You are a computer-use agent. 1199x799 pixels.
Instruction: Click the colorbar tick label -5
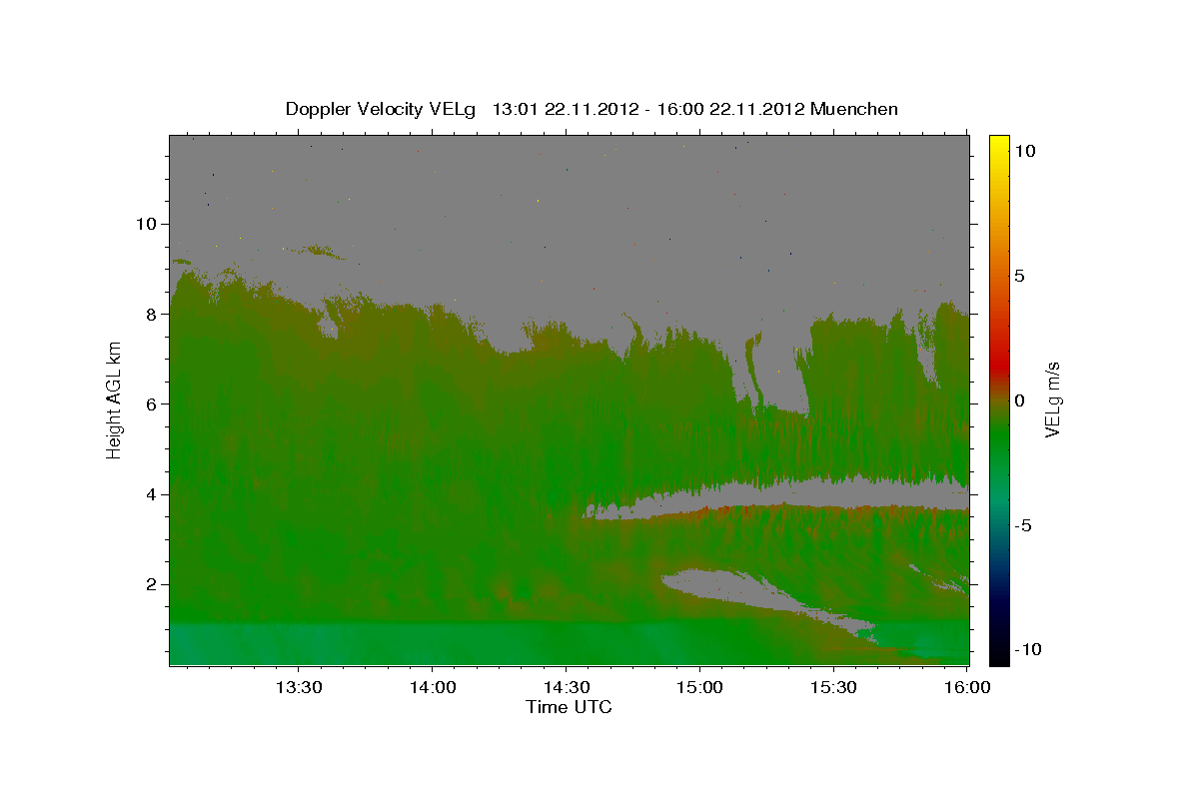tap(1023, 525)
